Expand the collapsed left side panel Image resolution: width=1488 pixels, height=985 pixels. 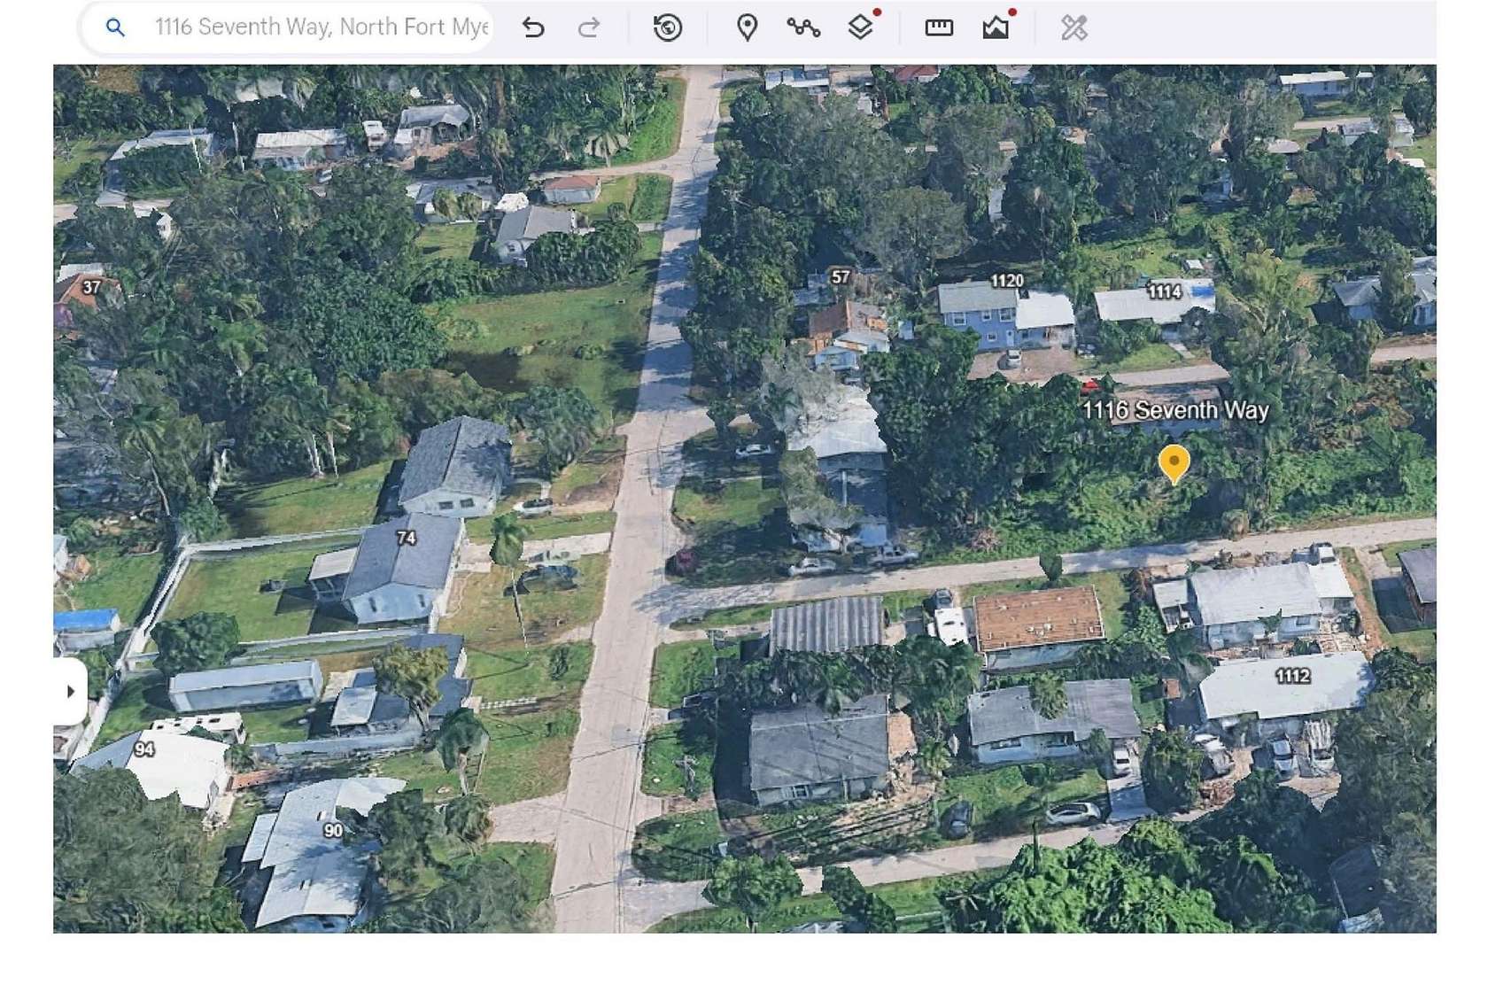(69, 693)
